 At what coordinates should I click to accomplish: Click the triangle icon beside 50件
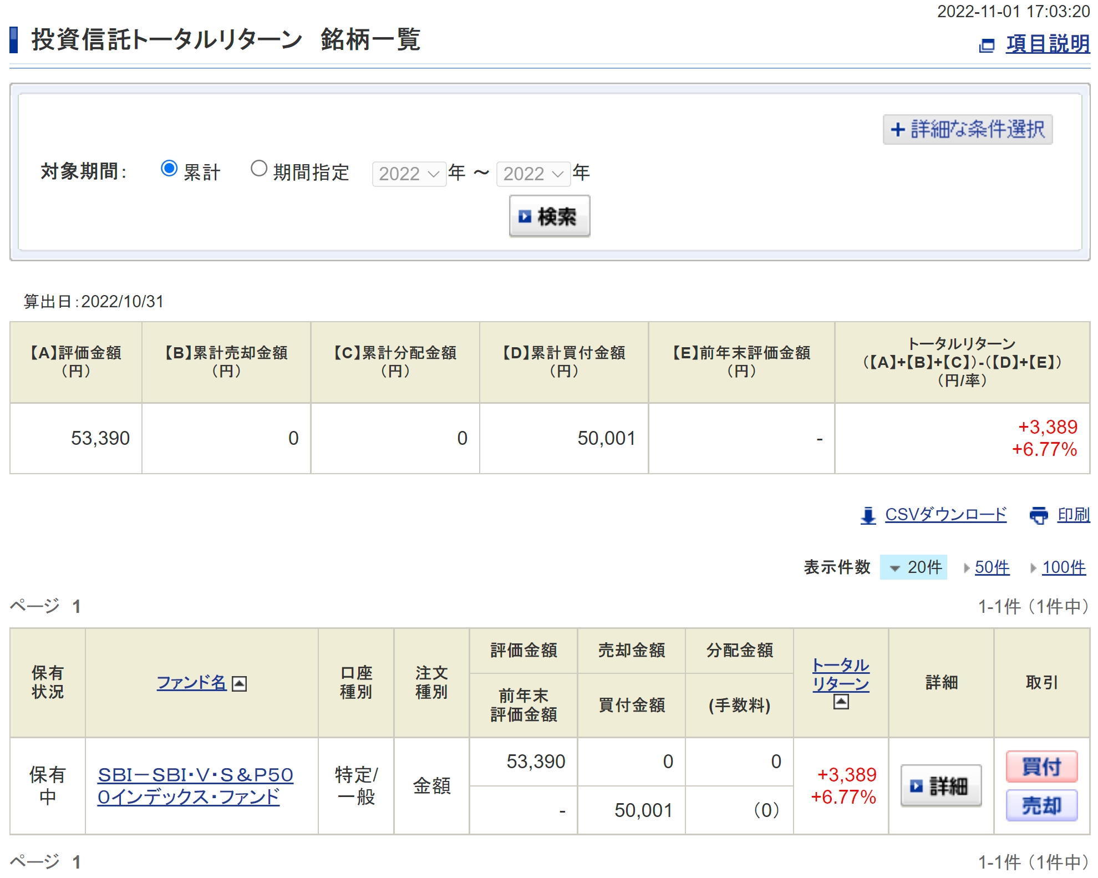pyautogui.click(x=967, y=568)
